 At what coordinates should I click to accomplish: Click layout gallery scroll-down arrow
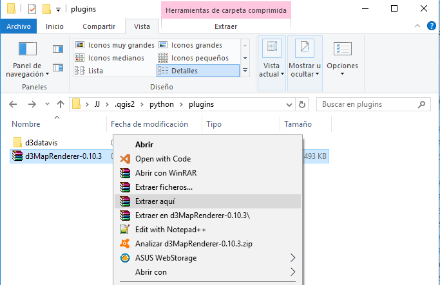tap(245, 58)
